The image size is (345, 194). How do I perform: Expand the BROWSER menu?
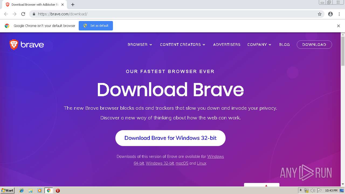click(140, 44)
